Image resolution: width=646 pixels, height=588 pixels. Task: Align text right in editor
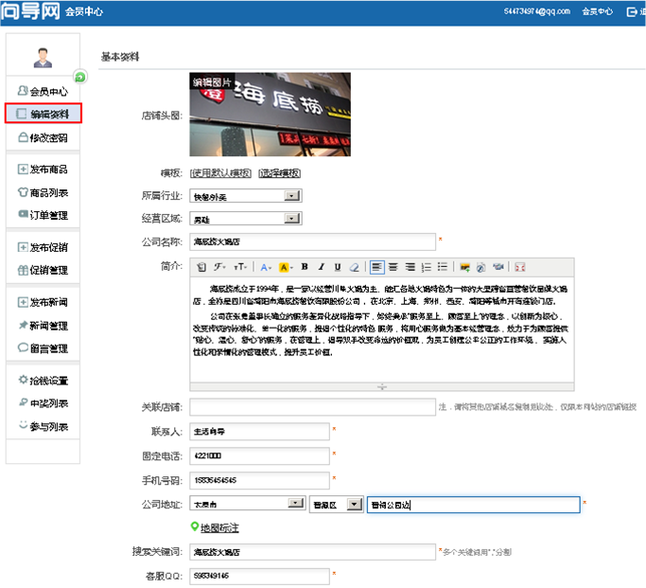tap(410, 267)
